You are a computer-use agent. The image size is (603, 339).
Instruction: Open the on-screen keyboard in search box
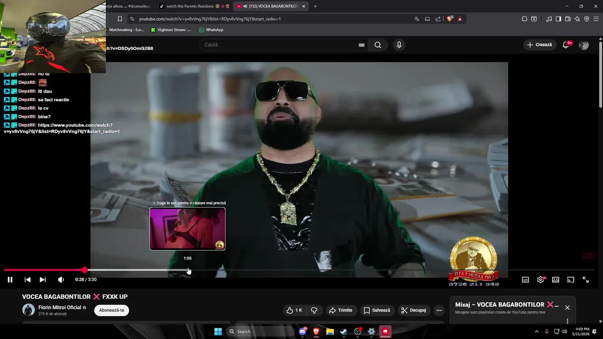pos(361,45)
